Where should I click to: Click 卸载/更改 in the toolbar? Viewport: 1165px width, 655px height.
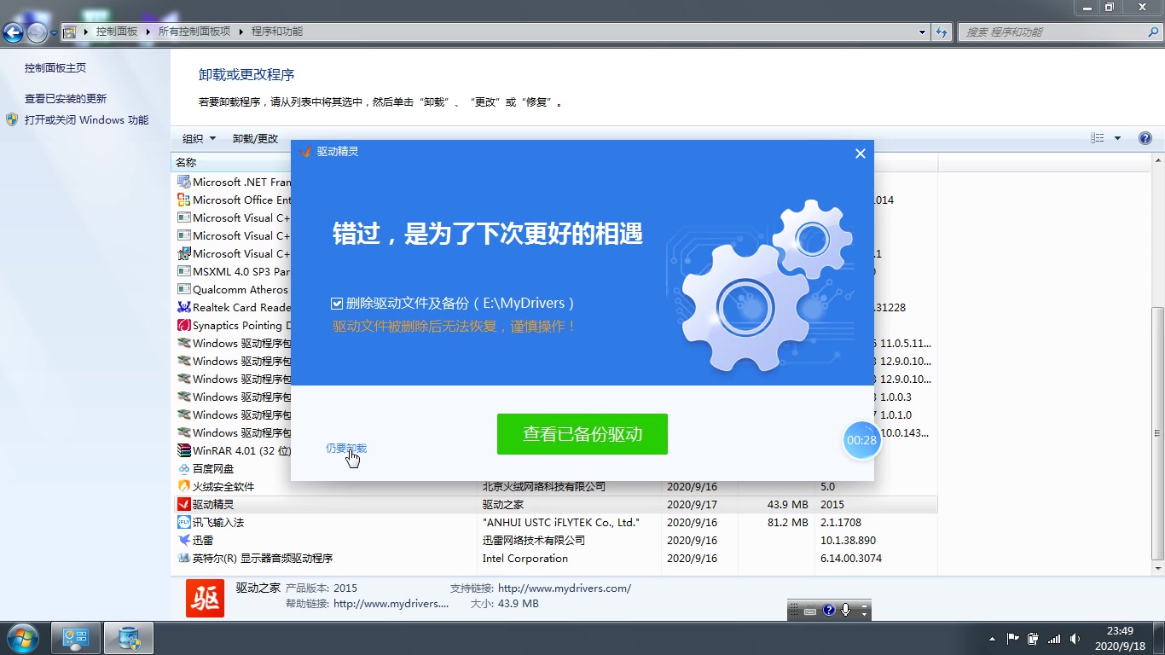[x=256, y=138]
